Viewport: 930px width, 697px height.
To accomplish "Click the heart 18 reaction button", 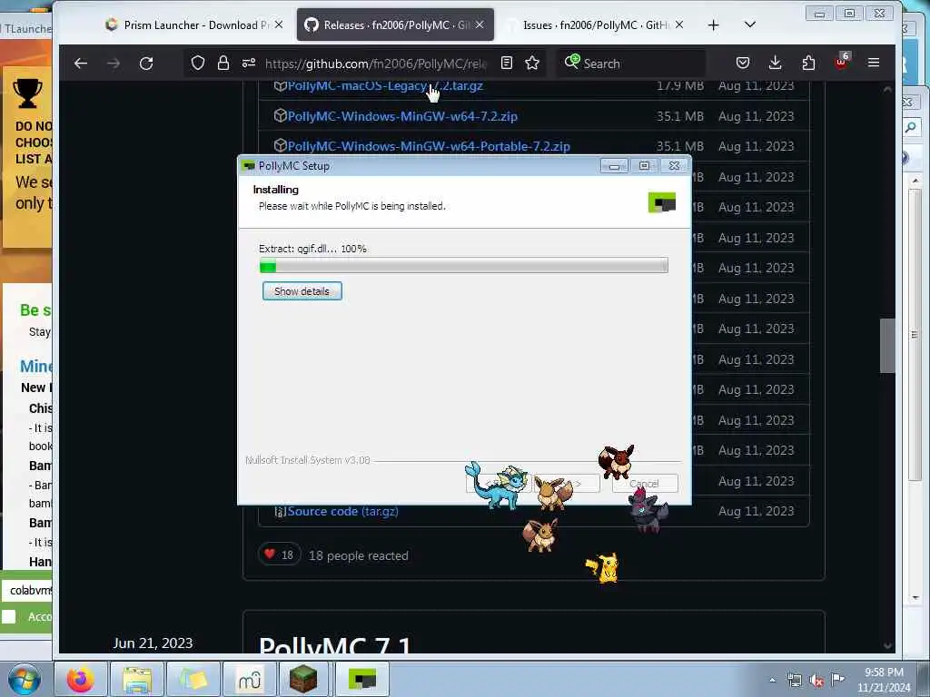I will click(280, 555).
